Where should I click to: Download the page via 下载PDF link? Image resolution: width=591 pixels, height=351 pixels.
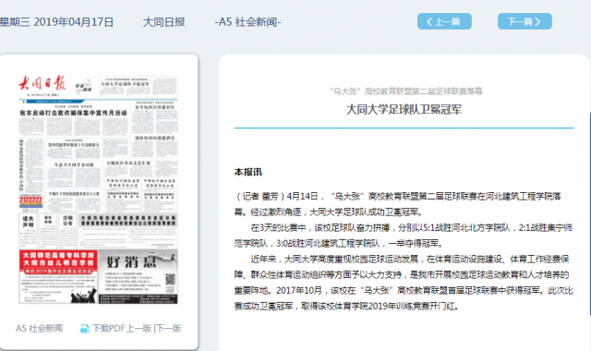(108, 329)
